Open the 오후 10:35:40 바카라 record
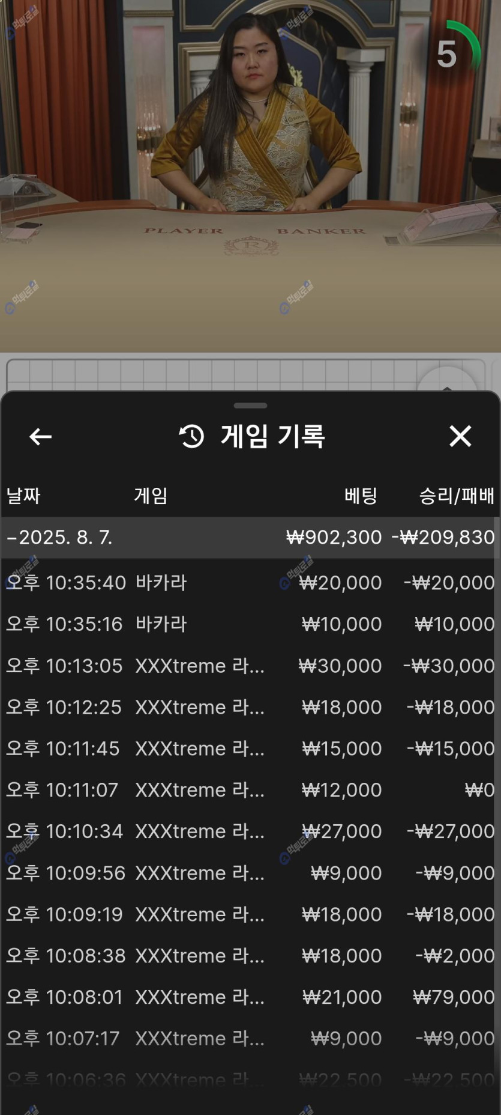This screenshot has height=1115, width=501. tap(250, 582)
